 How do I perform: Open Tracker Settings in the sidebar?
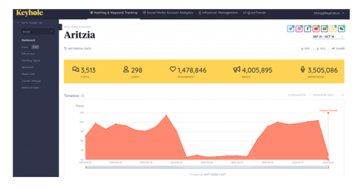coord(31,81)
